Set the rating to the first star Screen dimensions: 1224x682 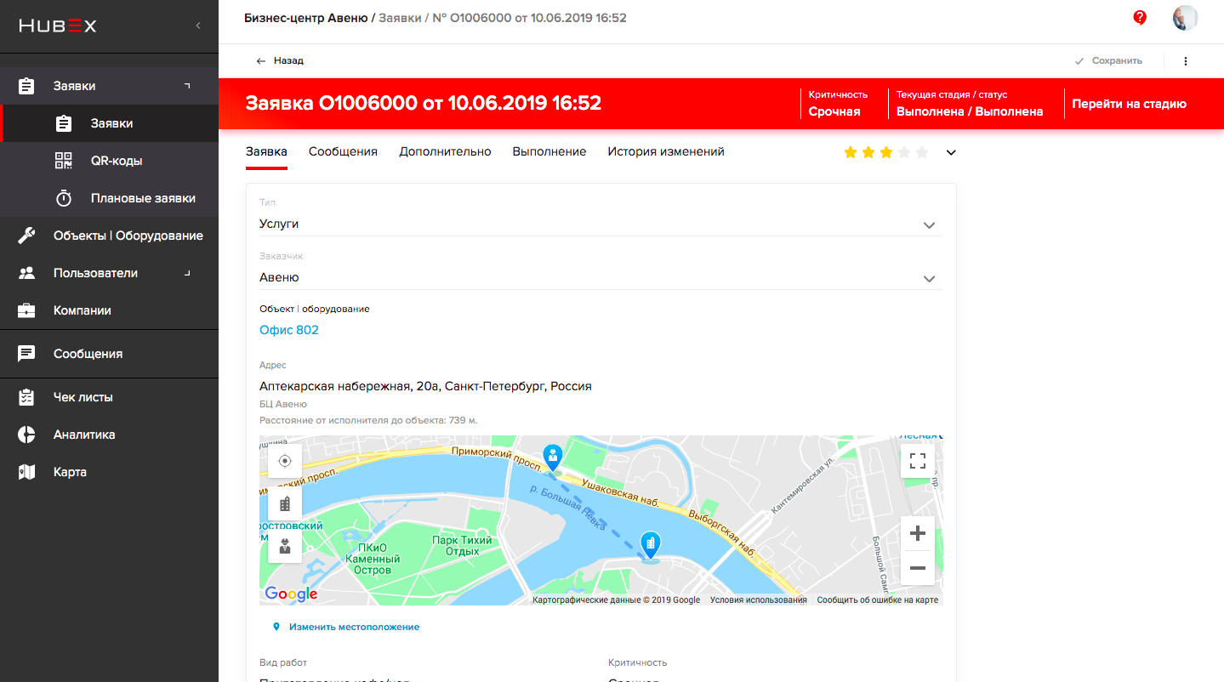coord(850,152)
